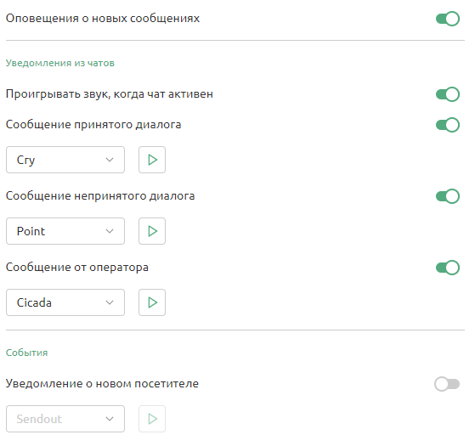
Task: Open the Point sound dropdown
Action: (x=65, y=231)
